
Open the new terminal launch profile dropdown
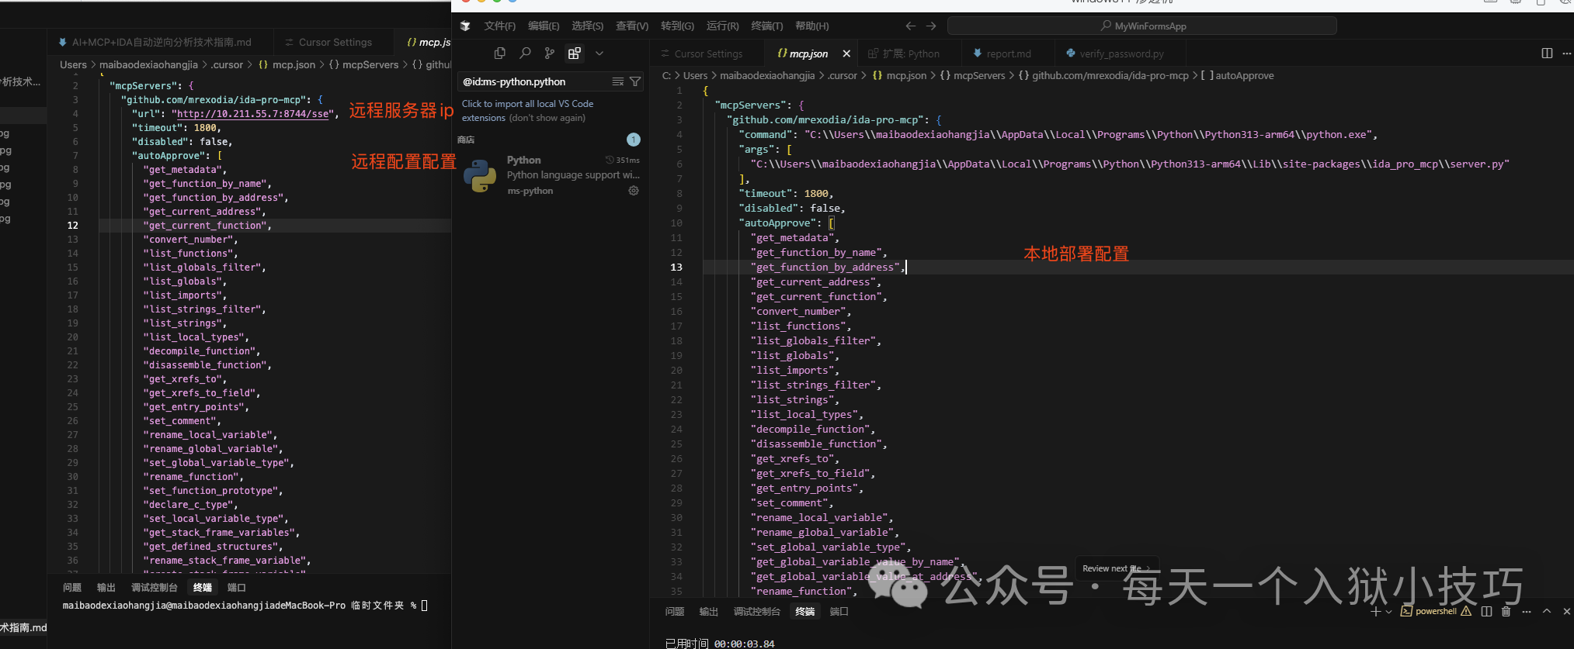1388,612
